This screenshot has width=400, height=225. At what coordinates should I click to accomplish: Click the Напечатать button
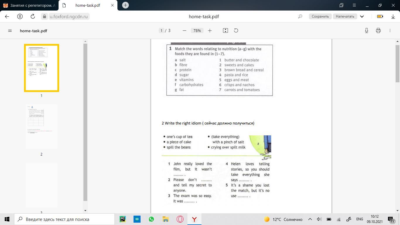coord(345,16)
